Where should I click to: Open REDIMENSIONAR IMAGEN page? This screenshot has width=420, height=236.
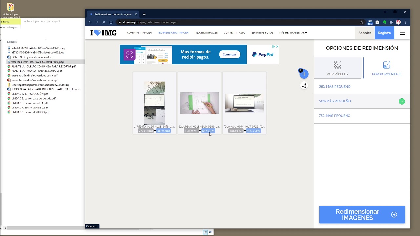(173, 33)
